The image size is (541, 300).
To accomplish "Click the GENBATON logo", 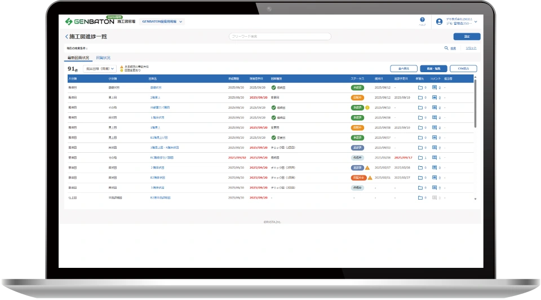I will click(90, 21).
